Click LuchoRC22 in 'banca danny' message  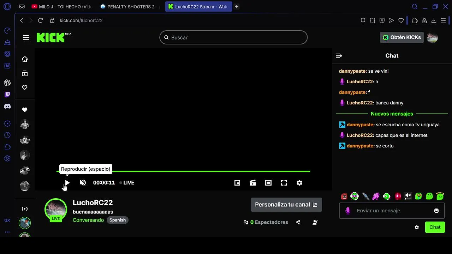tap(360, 103)
